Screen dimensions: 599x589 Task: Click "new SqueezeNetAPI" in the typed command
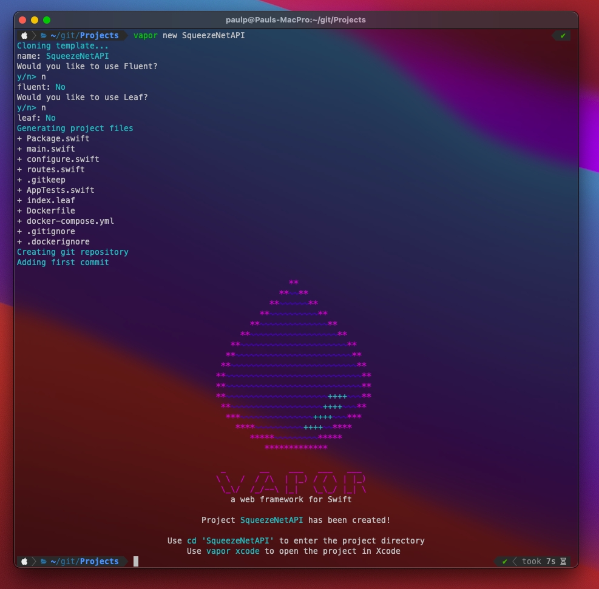coord(204,36)
